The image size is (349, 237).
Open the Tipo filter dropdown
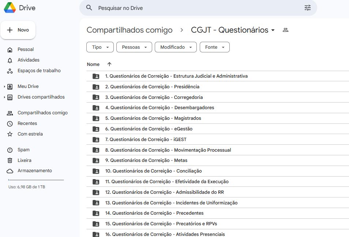pyautogui.click(x=100, y=47)
